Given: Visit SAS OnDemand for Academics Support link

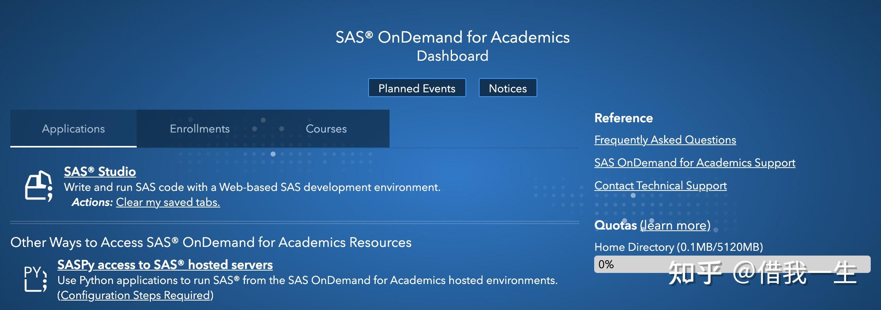Looking at the screenshot, I should [x=695, y=163].
